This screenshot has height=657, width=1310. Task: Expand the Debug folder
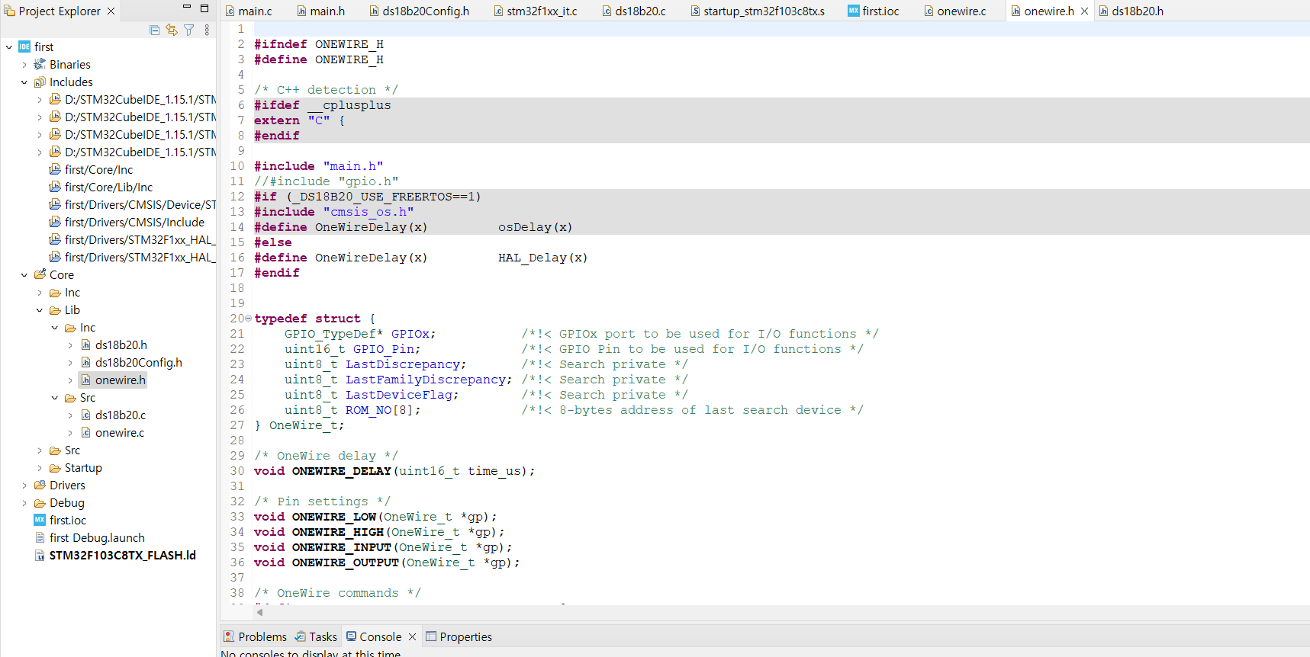[x=24, y=503]
